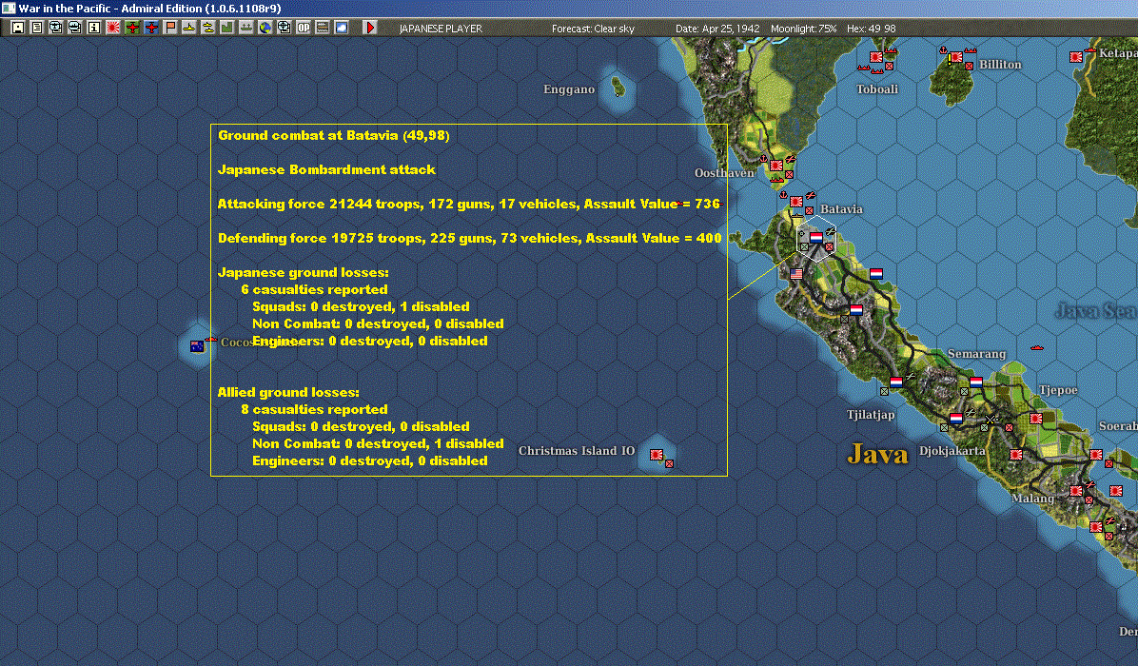This screenshot has height=666, width=1138.
Task: Click the Enggano island label
Action: pyautogui.click(x=569, y=89)
